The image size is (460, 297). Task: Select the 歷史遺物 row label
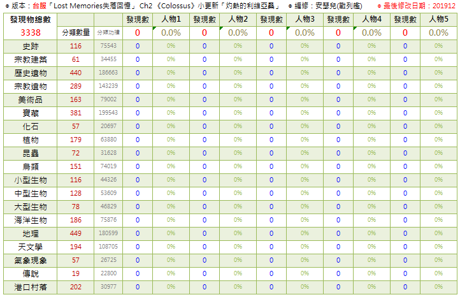[x=30, y=73]
